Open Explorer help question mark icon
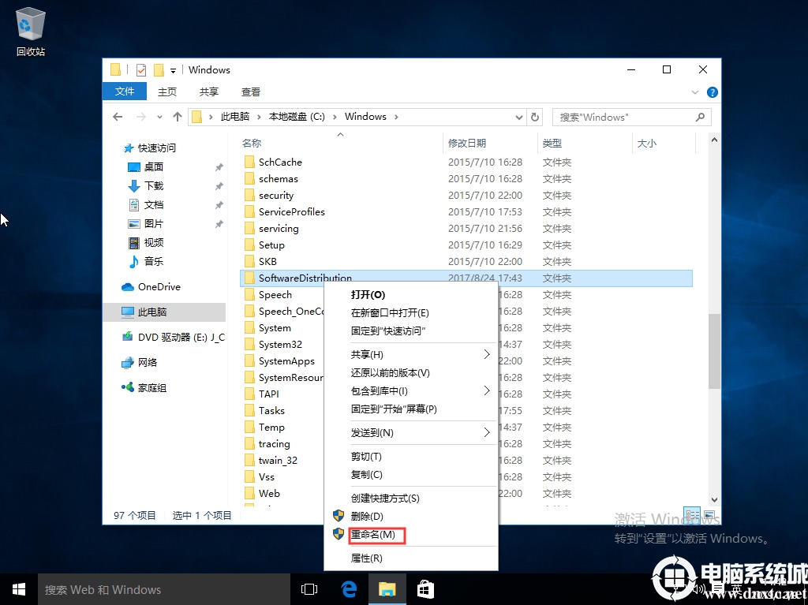 [713, 92]
